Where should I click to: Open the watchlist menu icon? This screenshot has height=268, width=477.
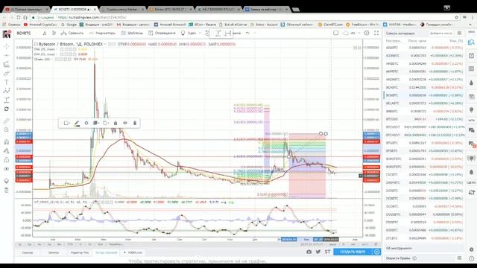(459, 33)
